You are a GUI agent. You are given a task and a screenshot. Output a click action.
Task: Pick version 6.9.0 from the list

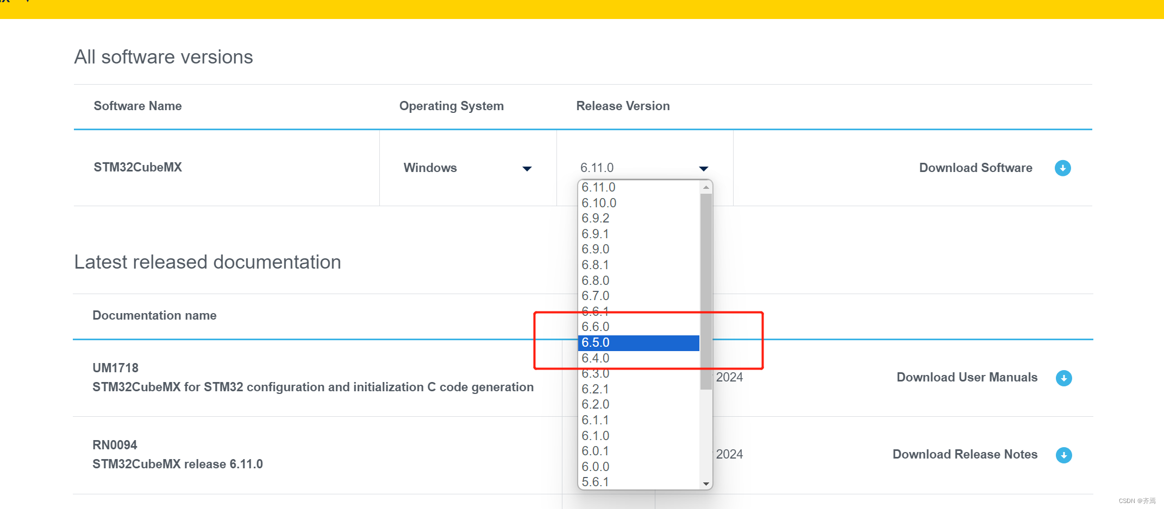click(639, 249)
